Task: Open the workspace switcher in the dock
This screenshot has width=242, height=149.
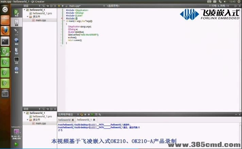Action: (x=5, y=94)
